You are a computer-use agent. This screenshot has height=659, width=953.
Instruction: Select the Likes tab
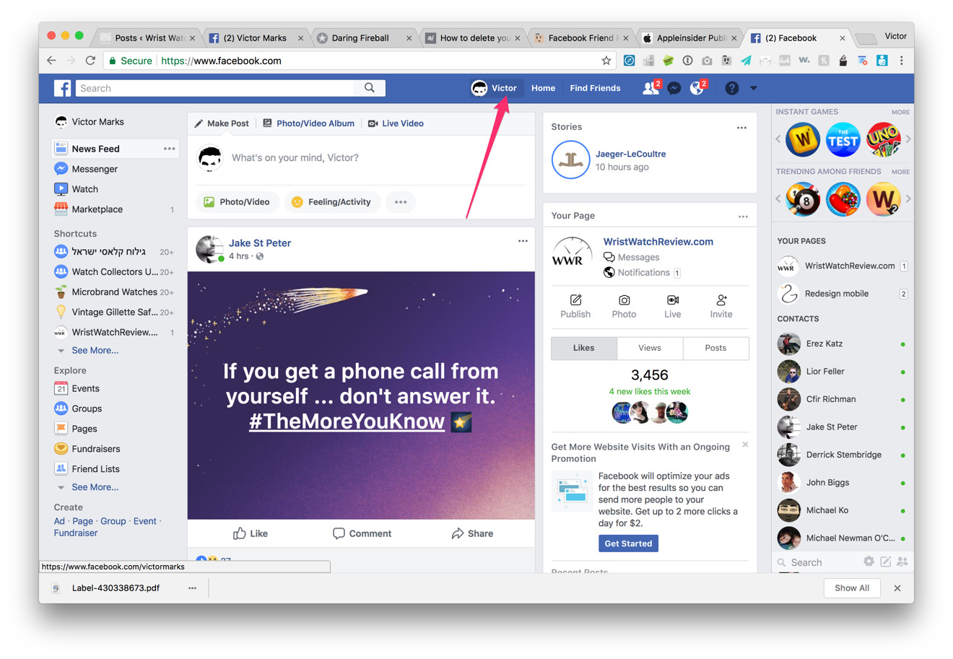point(584,348)
